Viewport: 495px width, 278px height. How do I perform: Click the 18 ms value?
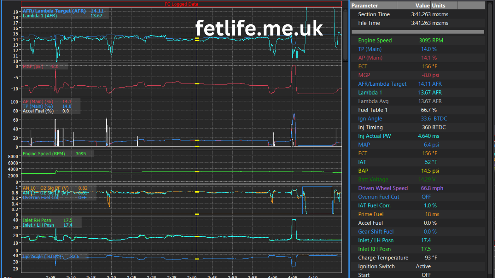(x=432, y=214)
